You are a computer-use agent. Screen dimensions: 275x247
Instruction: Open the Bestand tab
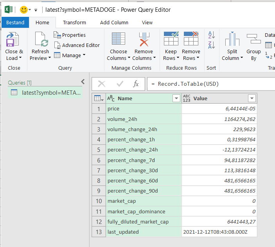[15, 22]
